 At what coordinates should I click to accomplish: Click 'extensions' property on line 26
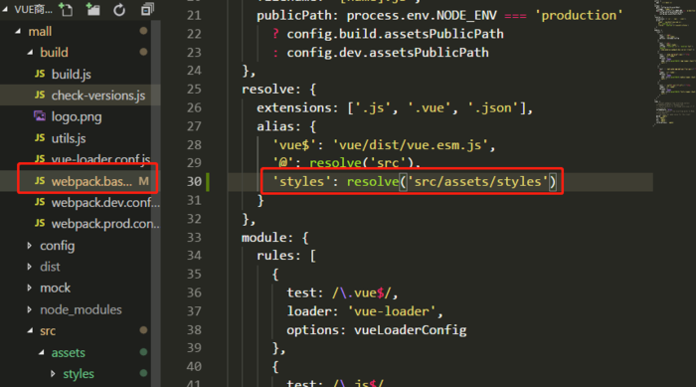pos(294,108)
